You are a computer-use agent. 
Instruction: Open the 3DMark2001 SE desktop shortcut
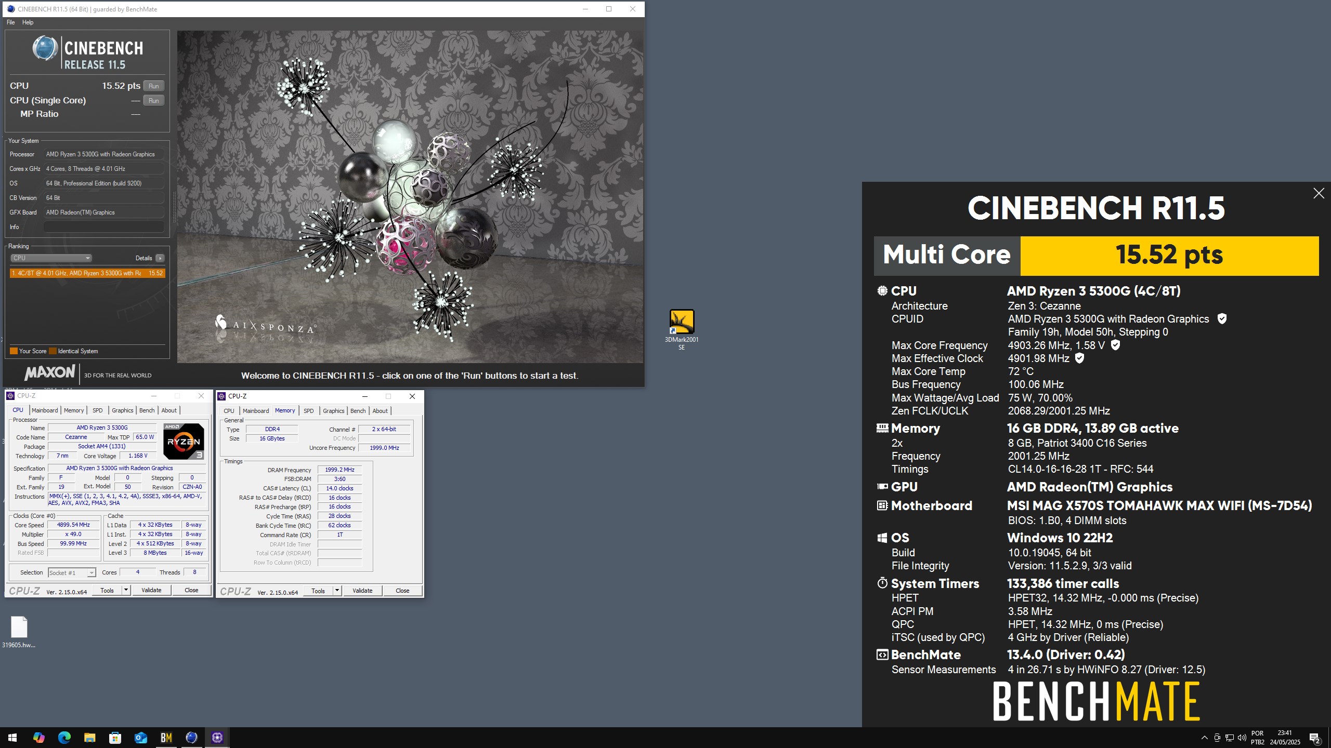pos(681,329)
